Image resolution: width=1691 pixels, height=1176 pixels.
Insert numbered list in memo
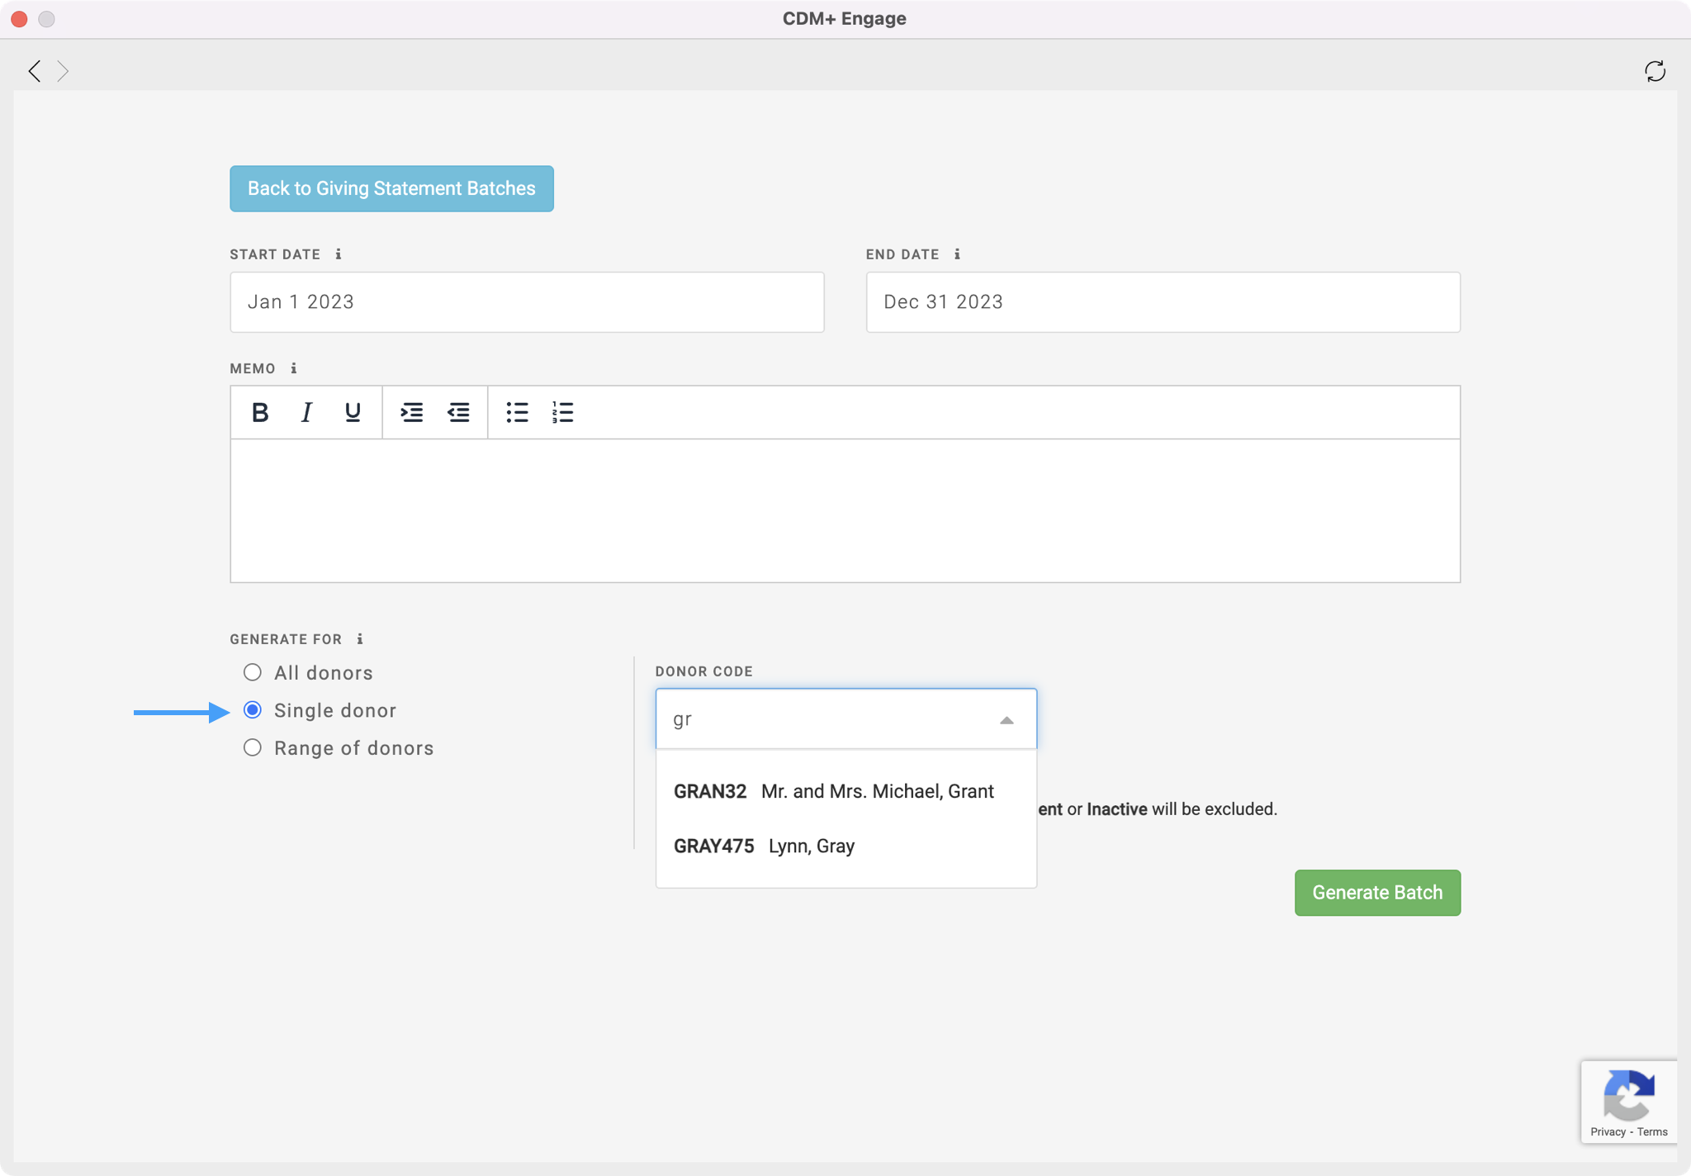(x=562, y=412)
